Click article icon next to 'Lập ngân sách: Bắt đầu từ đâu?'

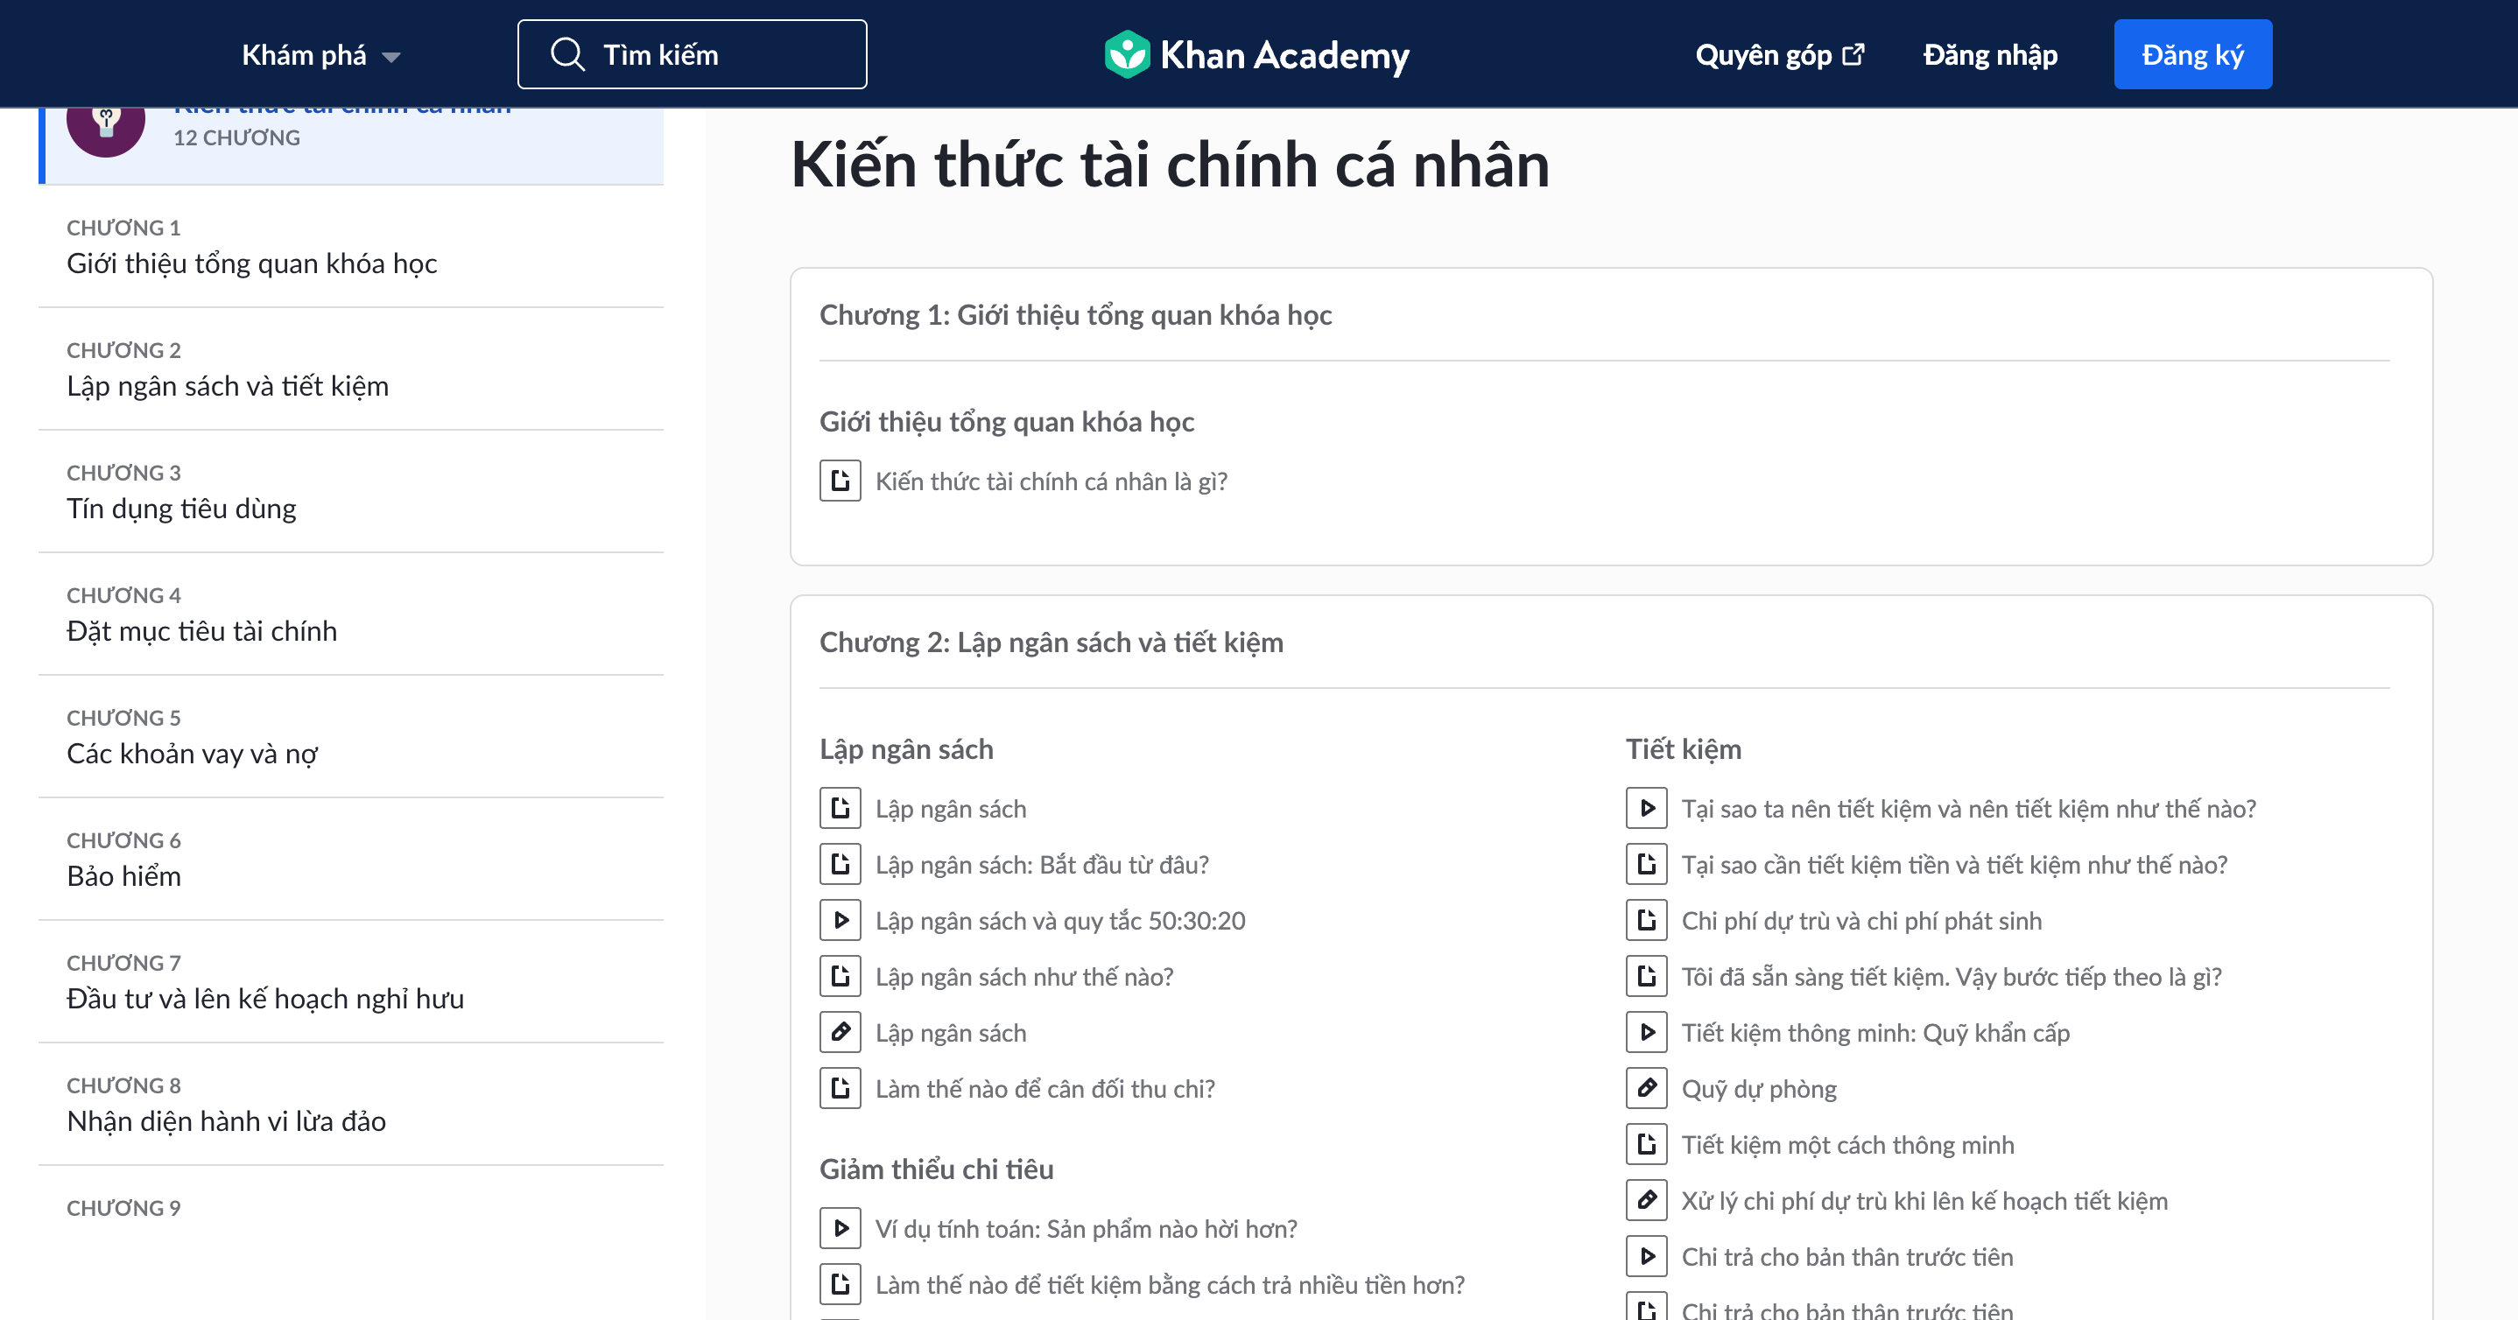(x=840, y=864)
